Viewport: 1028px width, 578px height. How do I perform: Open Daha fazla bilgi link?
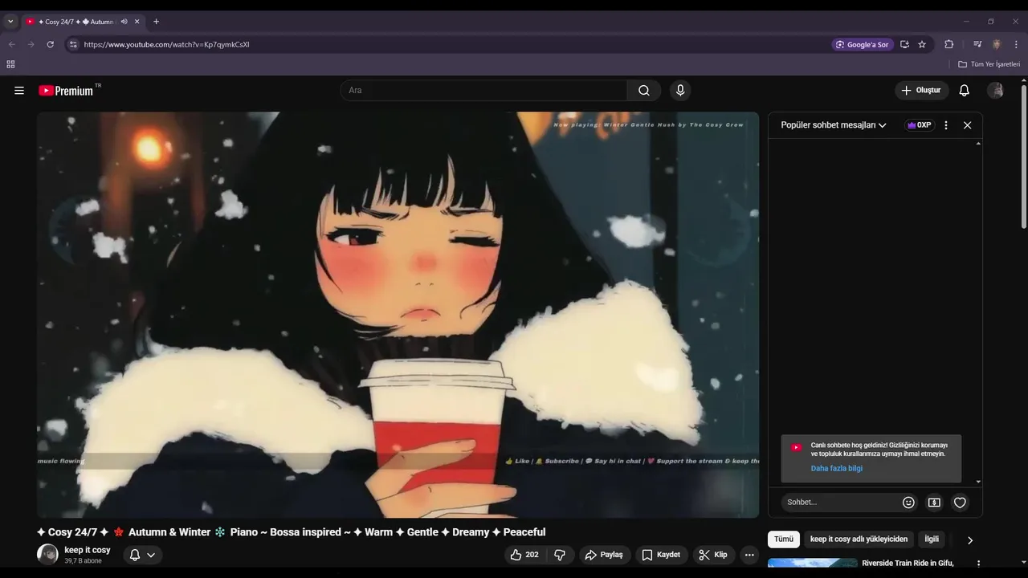[836, 469]
